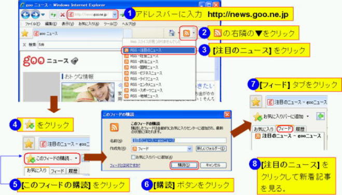Choose RSS - 国際ニュース feed
Screen dimensions: 342x195
(x=159, y=67)
